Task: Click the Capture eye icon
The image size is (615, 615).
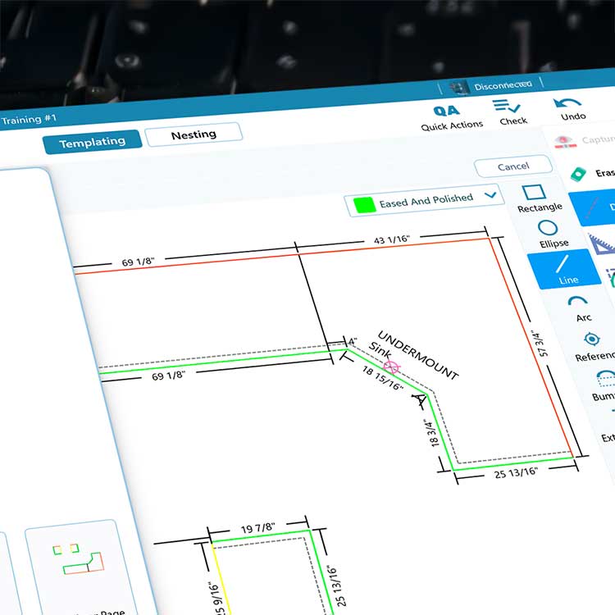Action: (x=566, y=140)
